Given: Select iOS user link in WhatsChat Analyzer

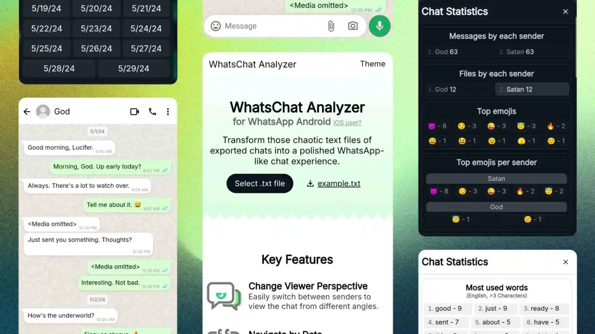Looking at the screenshot, I should tap(347, 122).
